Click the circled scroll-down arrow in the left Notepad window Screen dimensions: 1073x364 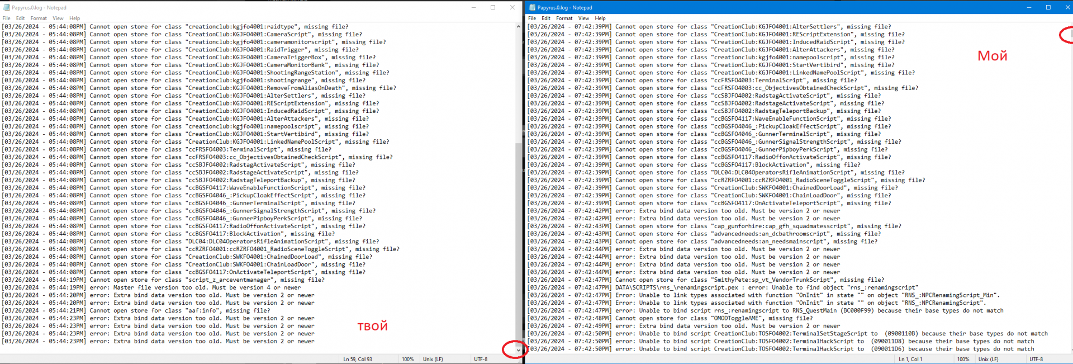click(x=519, y=351)
